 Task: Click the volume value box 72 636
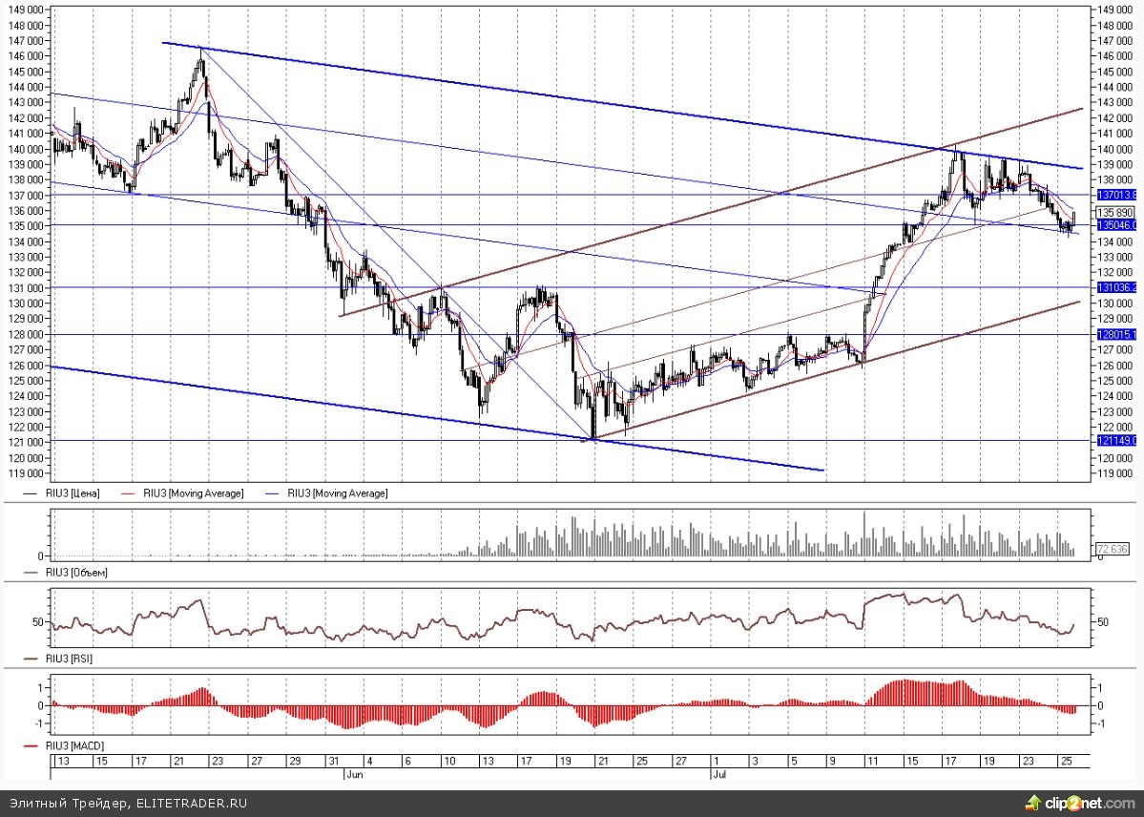(1113, 549)
